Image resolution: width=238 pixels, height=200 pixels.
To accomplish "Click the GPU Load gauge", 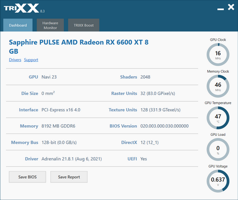I will coord(218,150).
